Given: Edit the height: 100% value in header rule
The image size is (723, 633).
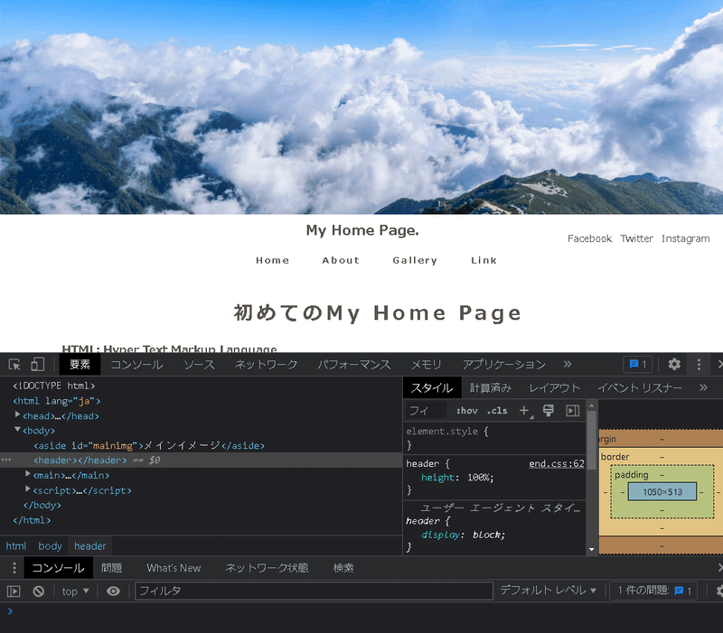Looking at the screenshot, I should coord(481,478).
